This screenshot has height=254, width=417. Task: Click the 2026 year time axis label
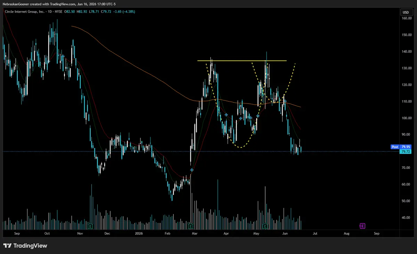coord(139,234)
